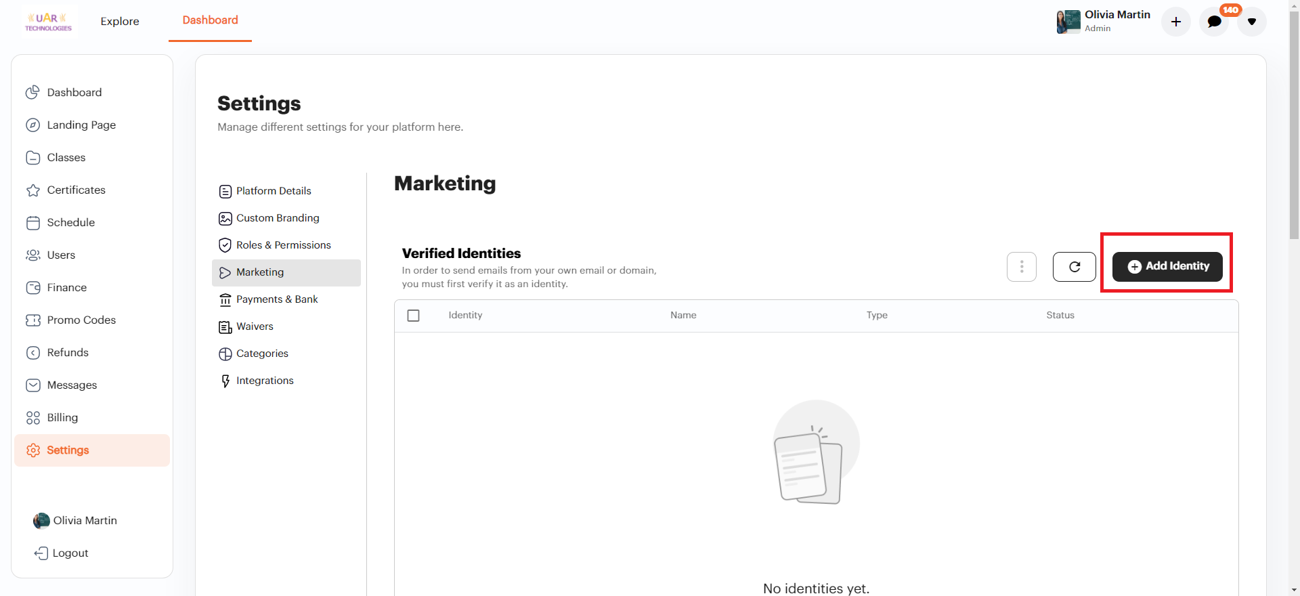Select Marketing settings section
The width and height of the screenshot is (1300, 596).
coord(286,272)
